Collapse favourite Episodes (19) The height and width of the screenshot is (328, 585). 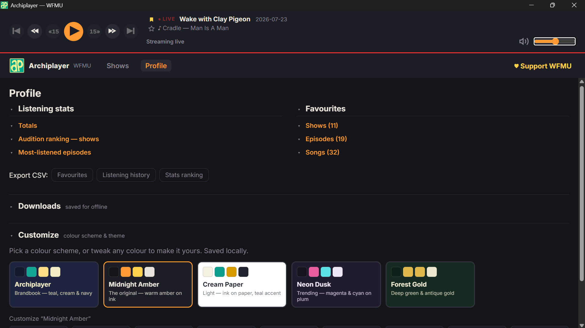click(326, 139)
